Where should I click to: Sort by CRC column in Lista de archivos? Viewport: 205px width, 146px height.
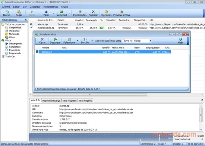(167, 48)
